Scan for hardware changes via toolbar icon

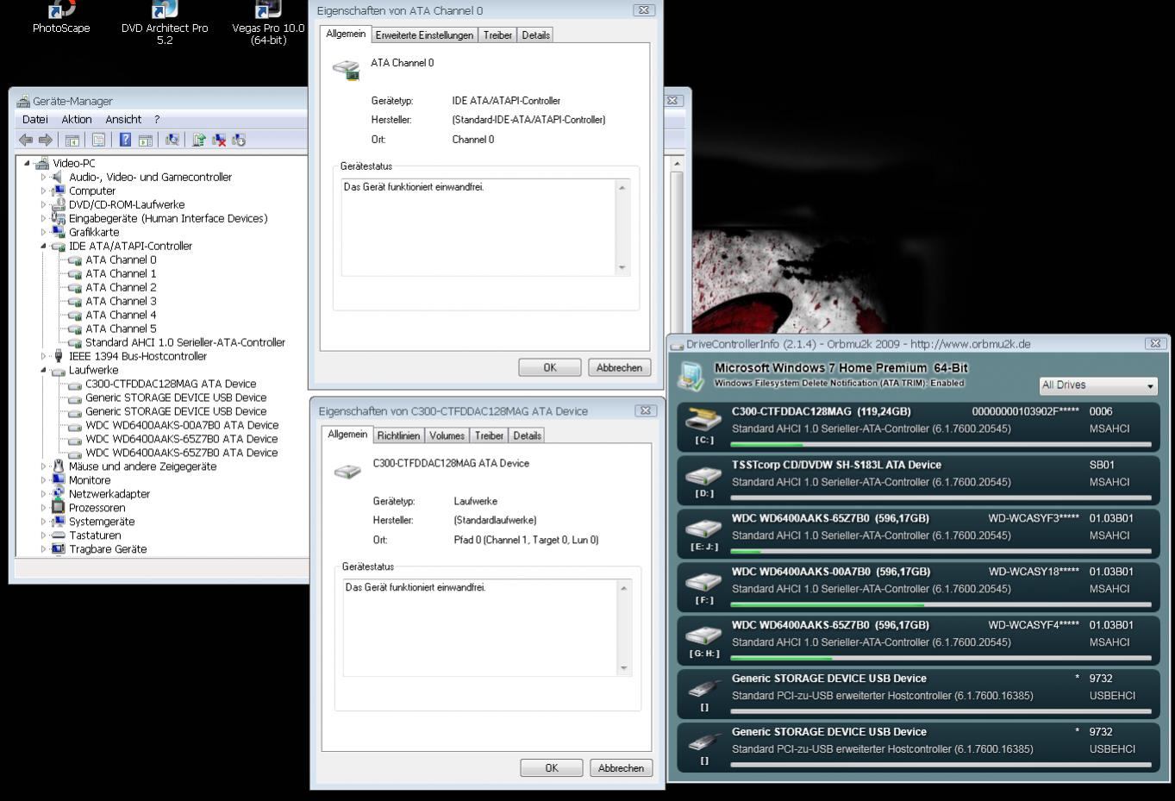[x=172, y=140]
